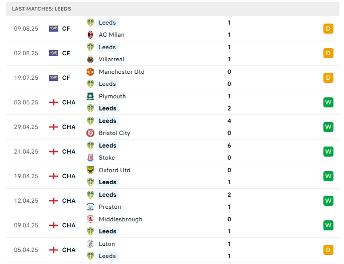Click the Villarreal club crest
Image resolution: width=344 pixels, height=264 pixels.
tap(90, 59)
